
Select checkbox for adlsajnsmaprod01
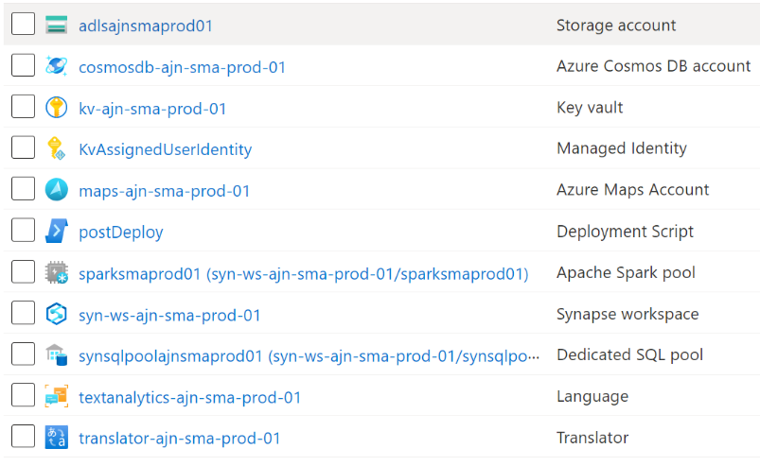pos(23,25)
